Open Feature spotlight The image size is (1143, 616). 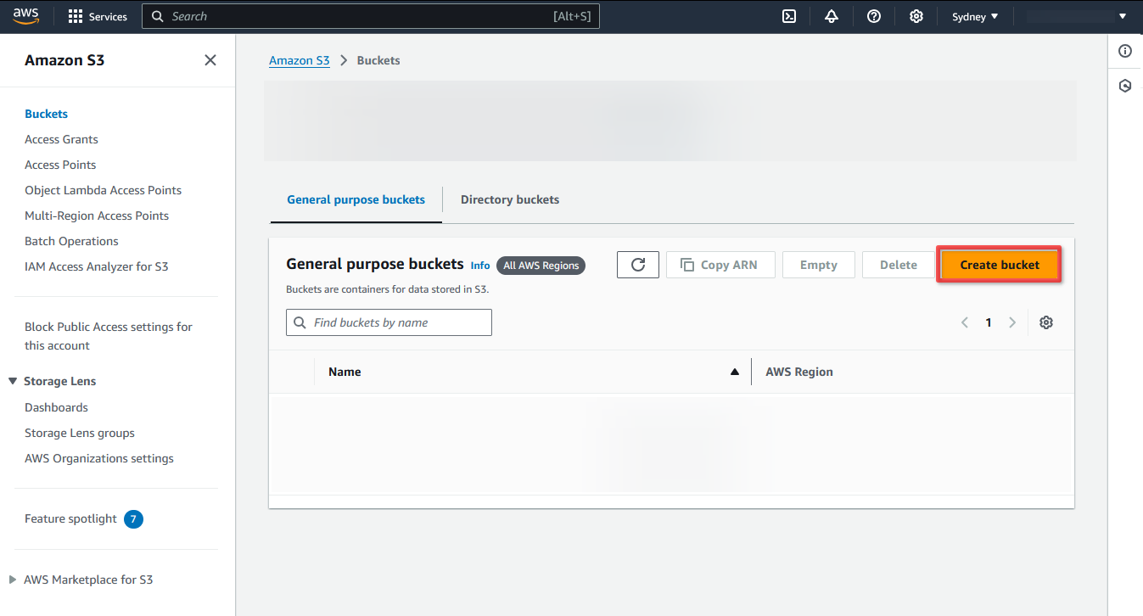click(70, 518)
